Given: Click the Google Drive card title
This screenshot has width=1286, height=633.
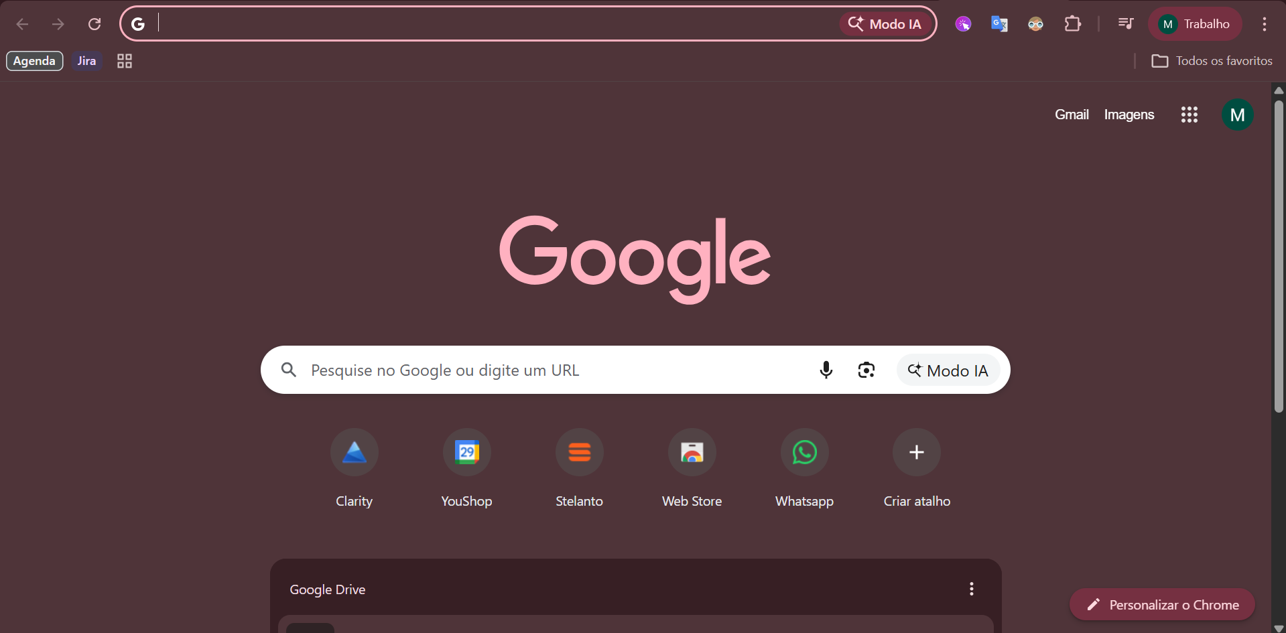Looking at the screenshot, I should tap(328, 589).
